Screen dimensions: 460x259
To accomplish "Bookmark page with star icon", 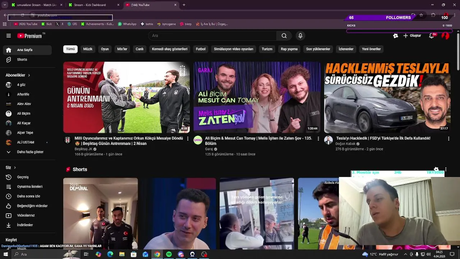I will tap(421, 15).
